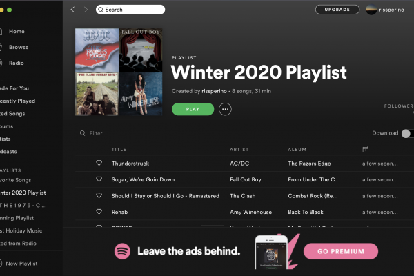Image resolution: width=414 pixels, height=276 pixels.
Task: Open Home in the sidebar
Action: (x=17, y=32)
